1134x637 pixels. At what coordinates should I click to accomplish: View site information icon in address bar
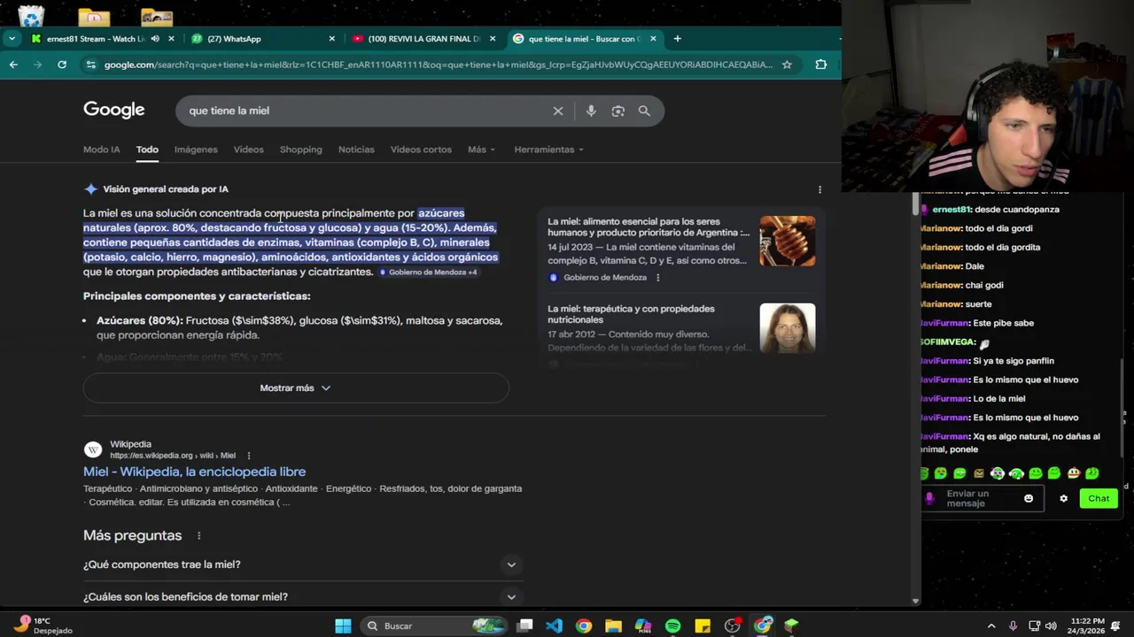[89, 65]
